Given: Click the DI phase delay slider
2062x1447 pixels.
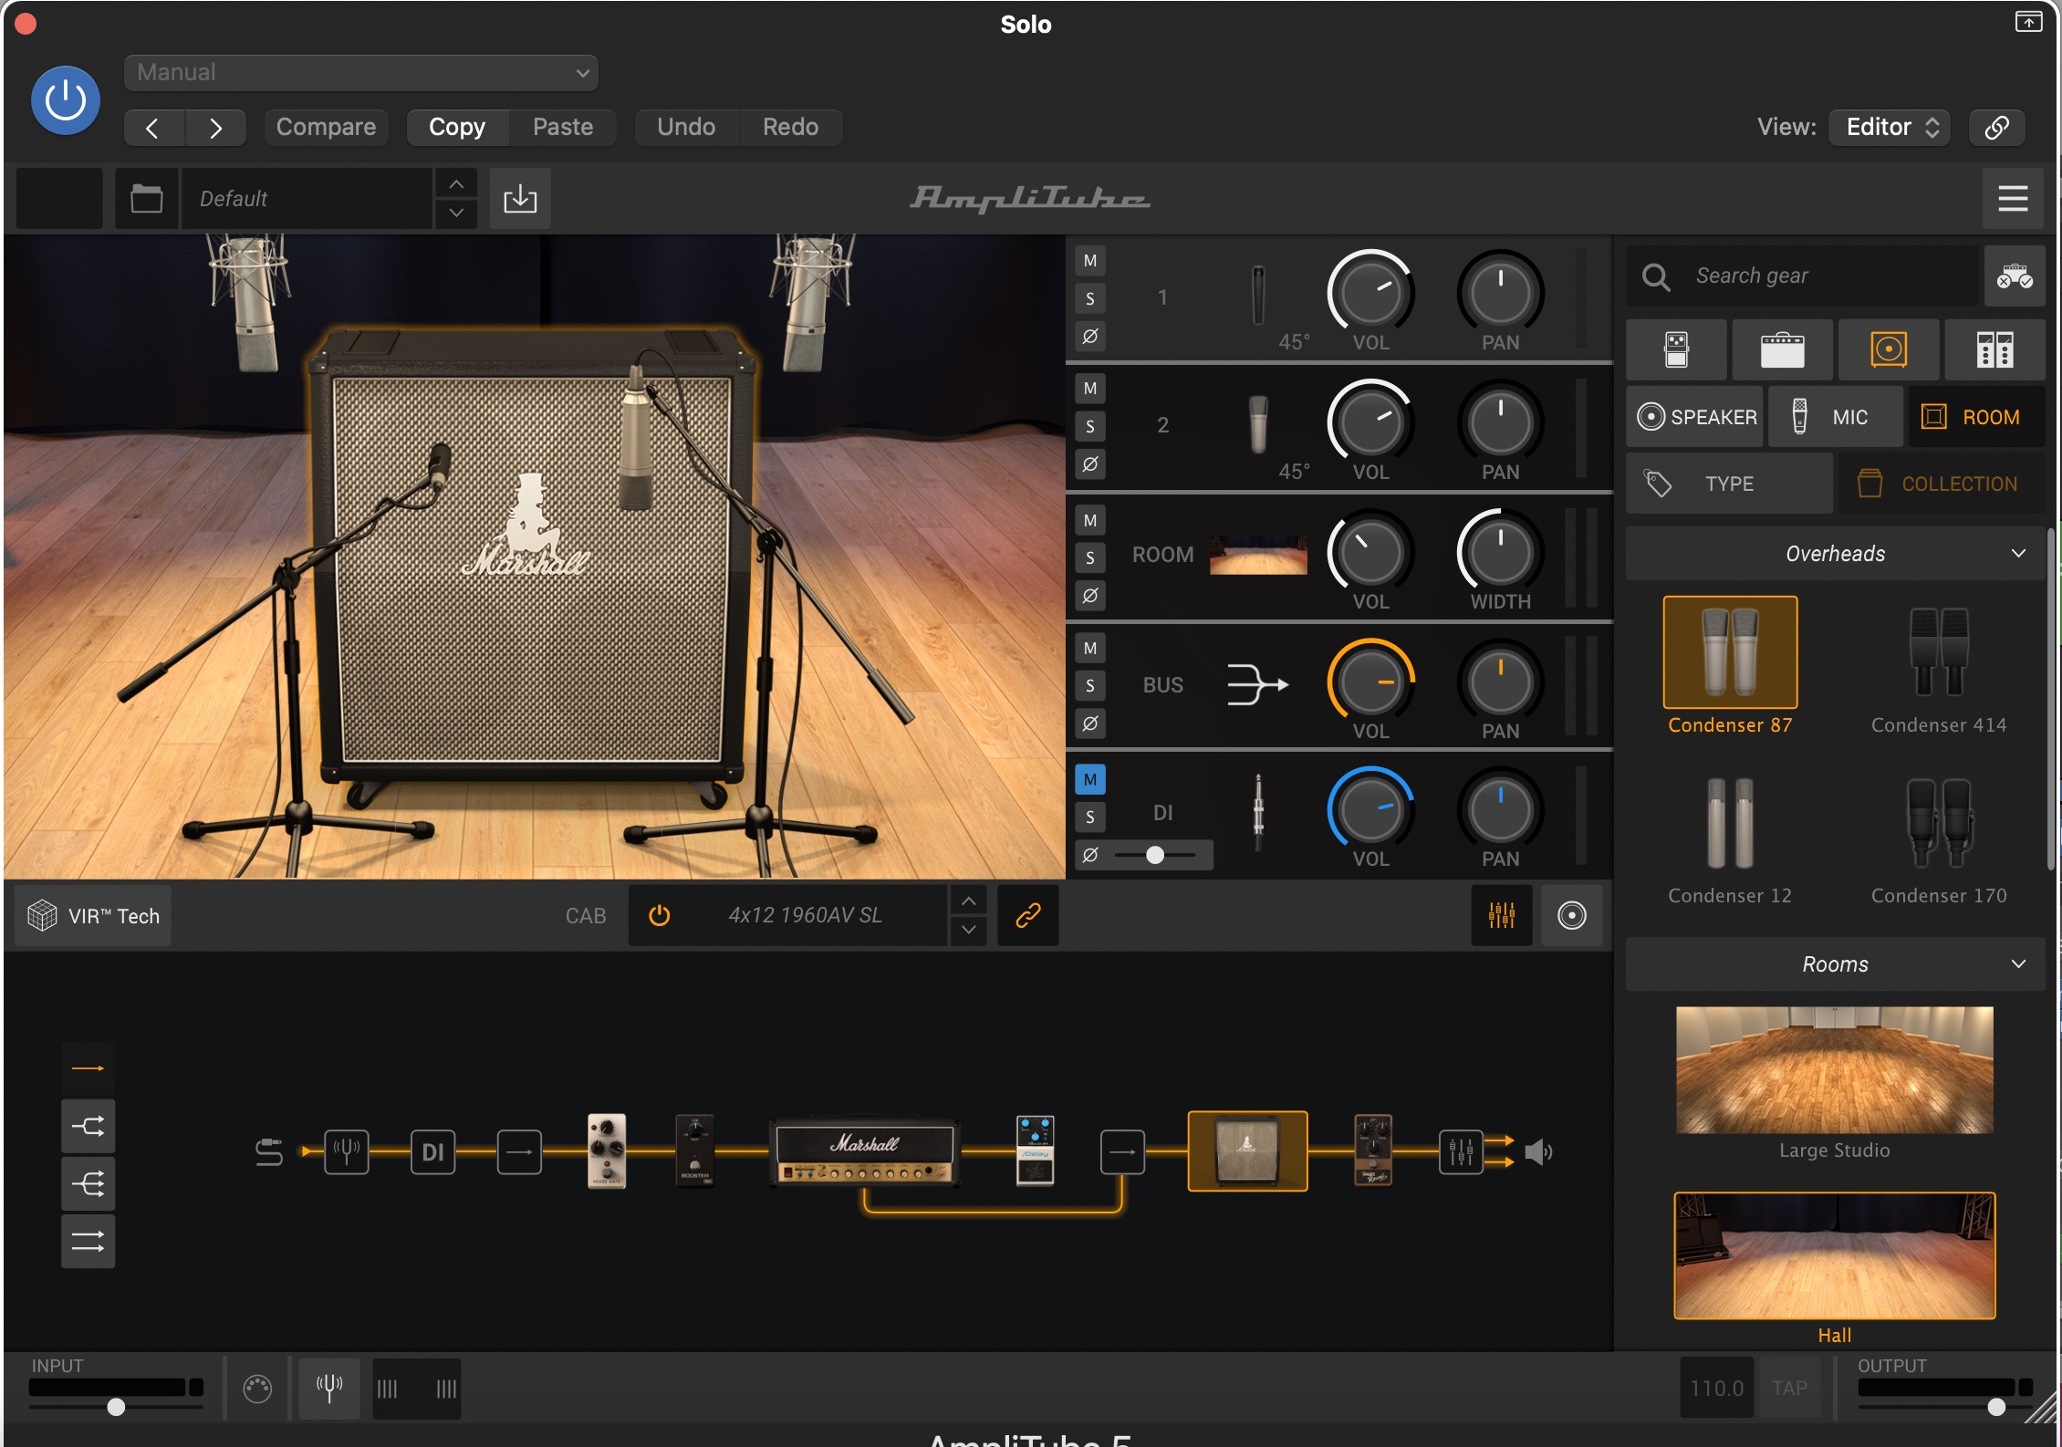Looking at the screenshot, I should click(x=1155, y=855).
